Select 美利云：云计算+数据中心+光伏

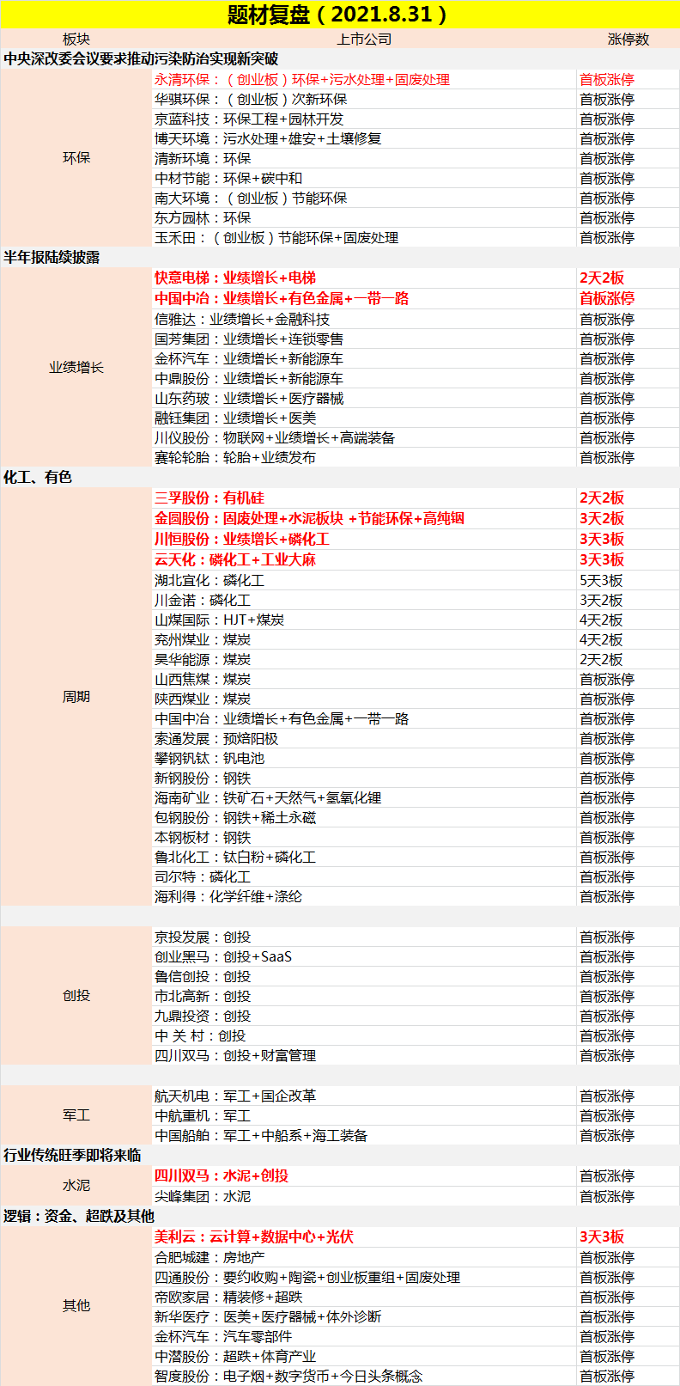(254, 1237)
